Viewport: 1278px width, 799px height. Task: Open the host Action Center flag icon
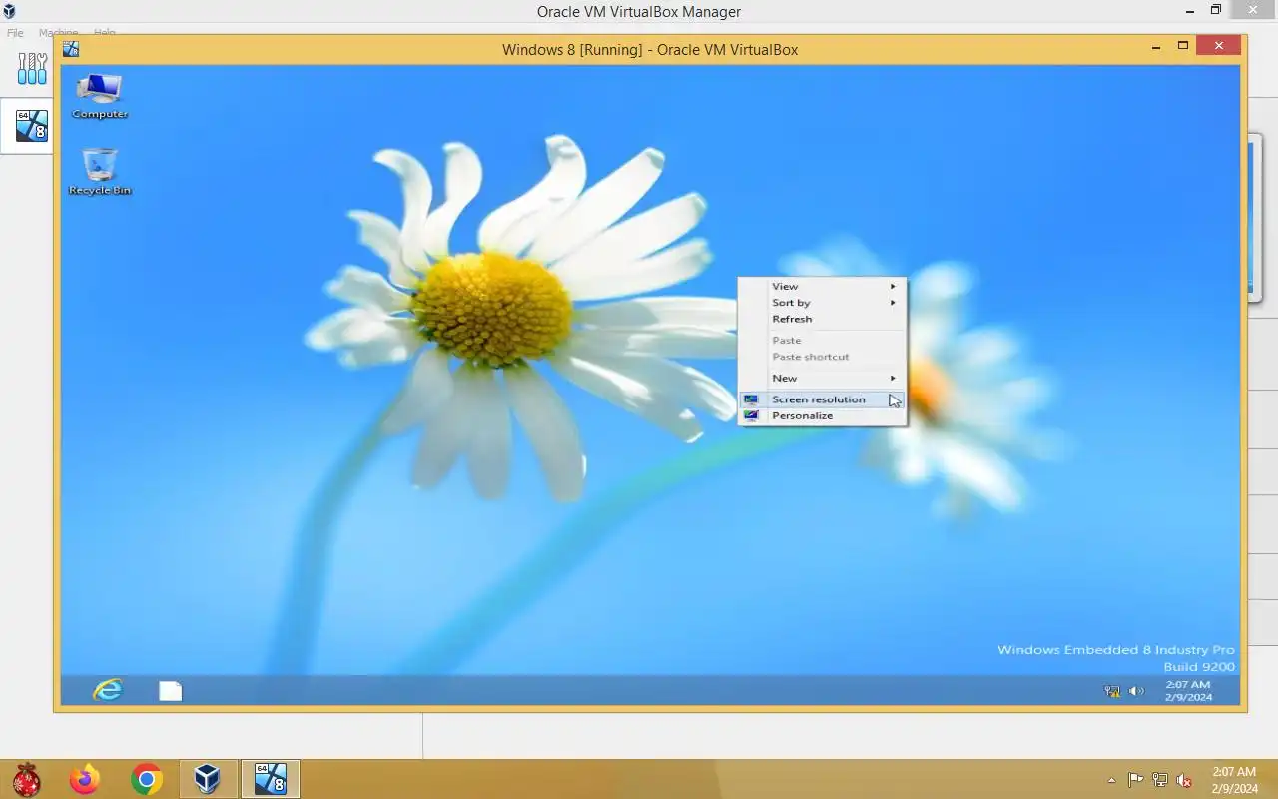point(1136,780)
